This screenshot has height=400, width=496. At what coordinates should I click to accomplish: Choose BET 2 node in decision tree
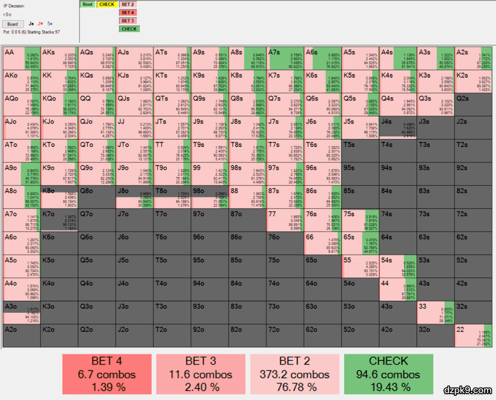[128, 5]
